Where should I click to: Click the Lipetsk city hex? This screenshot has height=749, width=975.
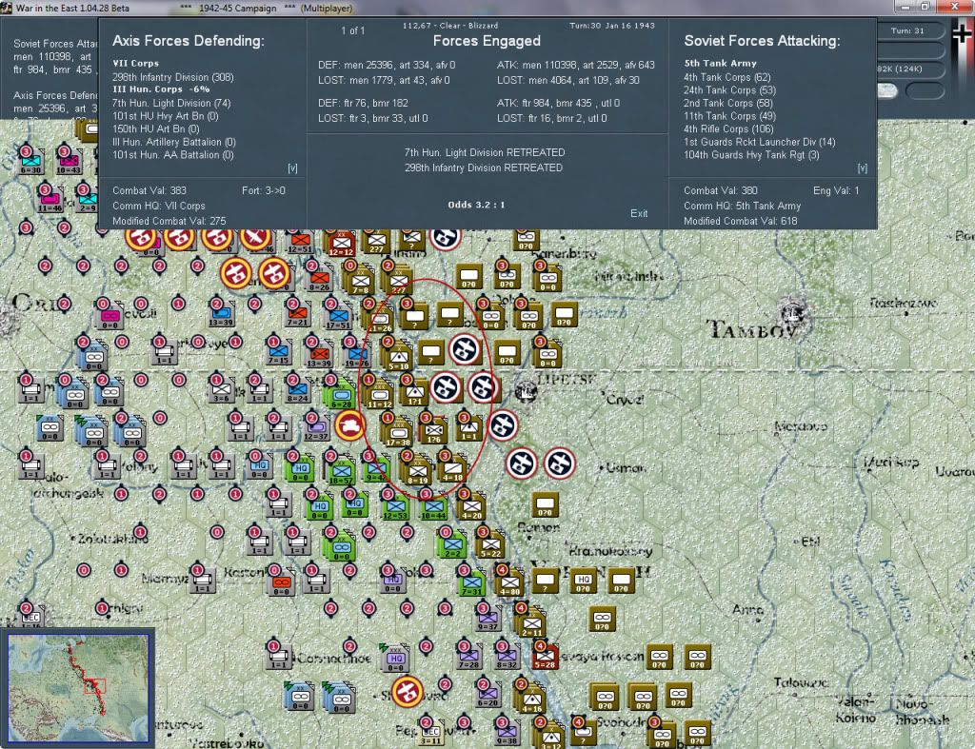click(x=527, y=390)
